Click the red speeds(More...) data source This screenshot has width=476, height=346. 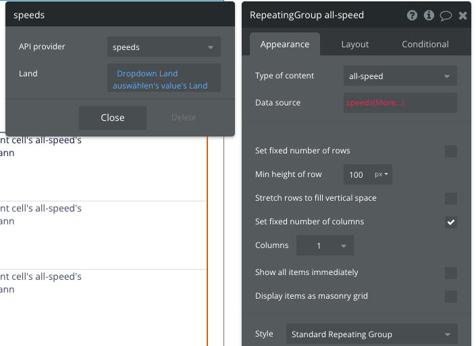[x=375, y=103]
